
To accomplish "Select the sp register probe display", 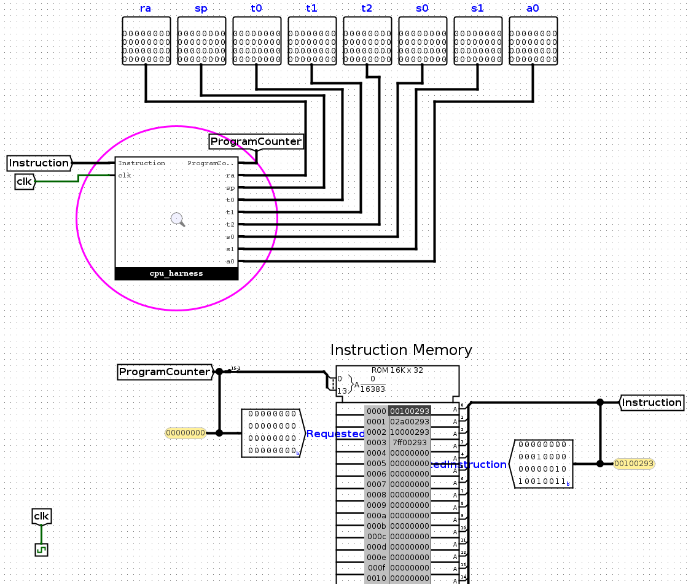I will (x=201, y=41).
